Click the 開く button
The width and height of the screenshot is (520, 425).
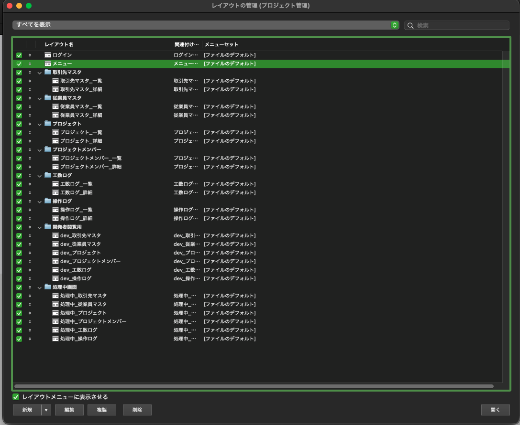tap(496, 410)
